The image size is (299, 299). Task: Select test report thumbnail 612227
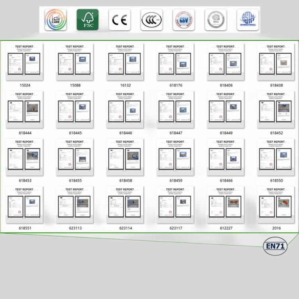226,205
